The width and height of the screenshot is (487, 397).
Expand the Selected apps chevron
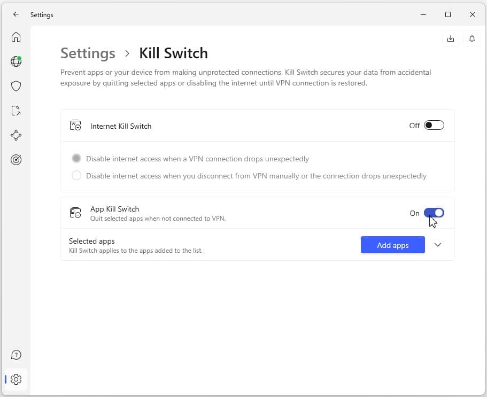pyautogui.click(x=438, y=245)
